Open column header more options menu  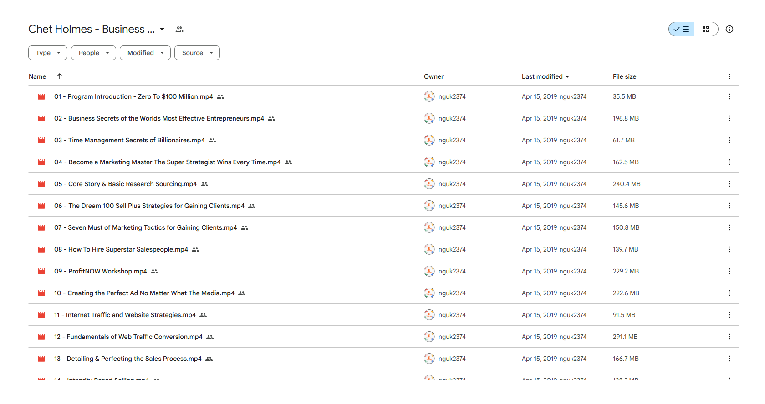(729, 76)
